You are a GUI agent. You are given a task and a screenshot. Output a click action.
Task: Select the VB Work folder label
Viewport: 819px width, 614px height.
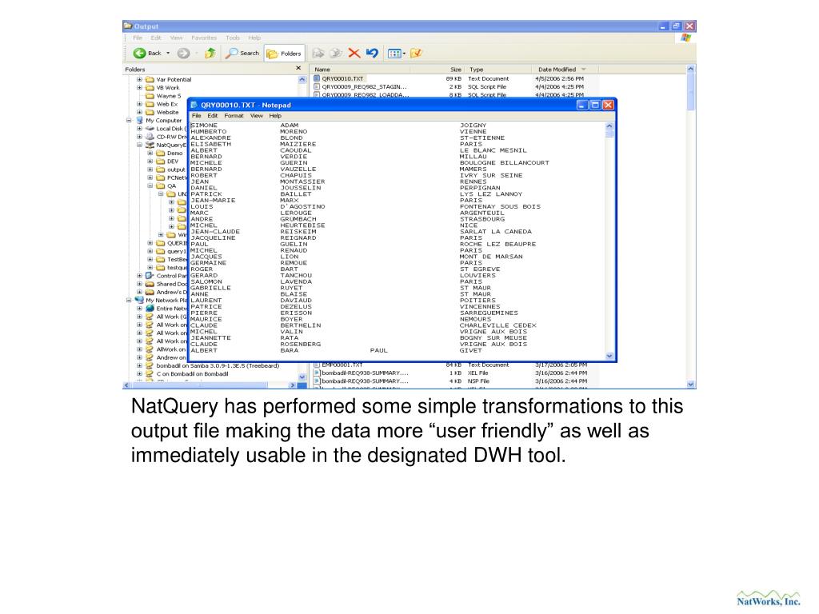(168, 88)
